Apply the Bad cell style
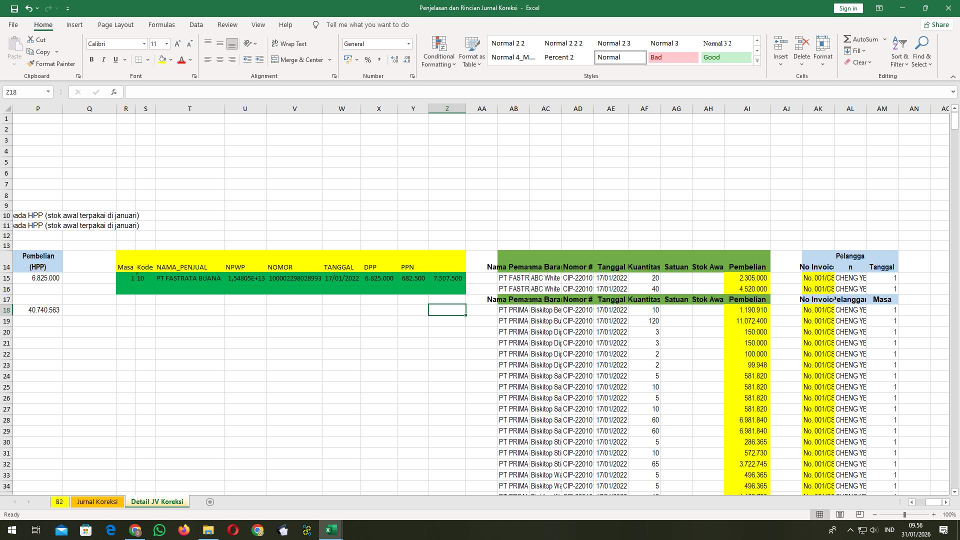960x540 pixels. (673, 57)
